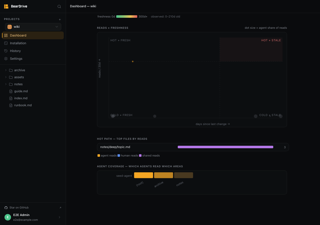Click the BearDrive brand name
Viewport: 320px width, 225px height.
19,6
